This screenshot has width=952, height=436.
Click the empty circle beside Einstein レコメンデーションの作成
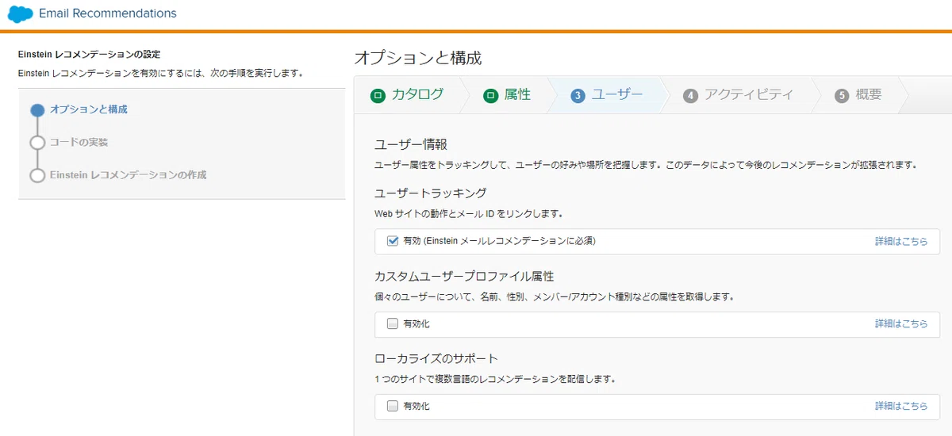tap(37, 175)
